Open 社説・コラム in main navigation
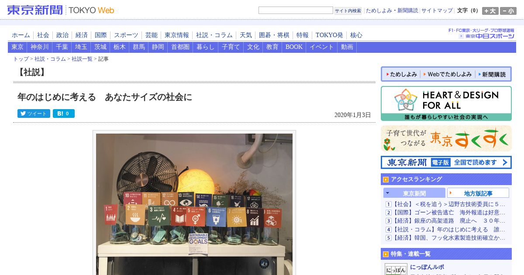Screen dimensions: 524x275 (214, 35)
